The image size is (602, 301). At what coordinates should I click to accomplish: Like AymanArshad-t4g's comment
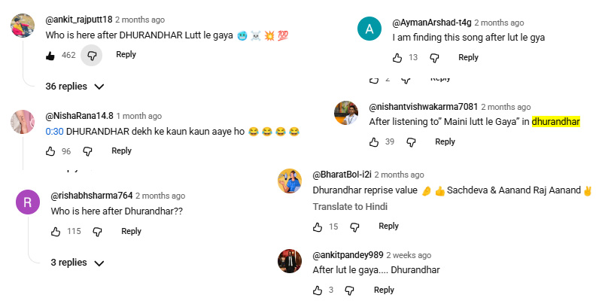click(x=397, y=58)
